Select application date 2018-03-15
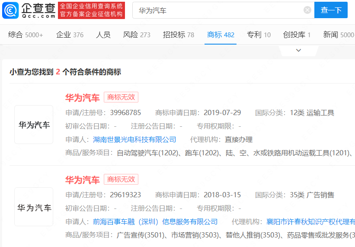355x247 pixels. click(x=222, y=195)
